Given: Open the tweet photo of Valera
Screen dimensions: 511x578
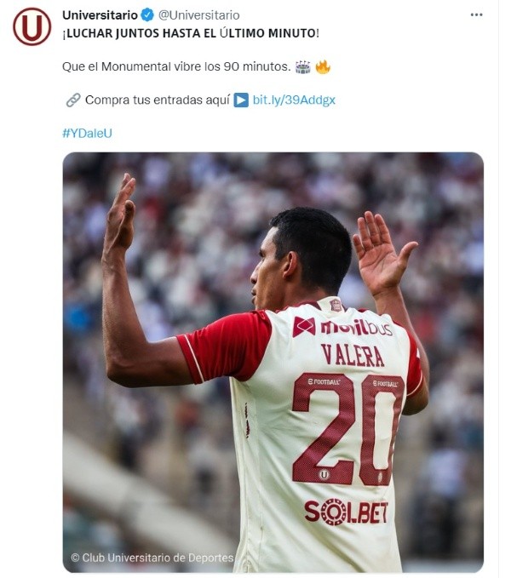Looking at the screenshot, I should pos(273,362).
